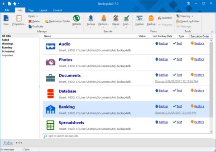Collapse the ribbon with the corner arrow
The image size is (216, 152).
coord(212,31)
